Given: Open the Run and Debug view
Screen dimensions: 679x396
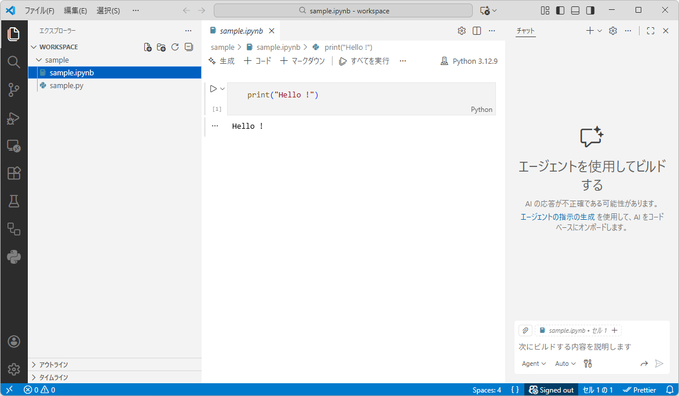Looking at the screenshot, I should point(14,118).
